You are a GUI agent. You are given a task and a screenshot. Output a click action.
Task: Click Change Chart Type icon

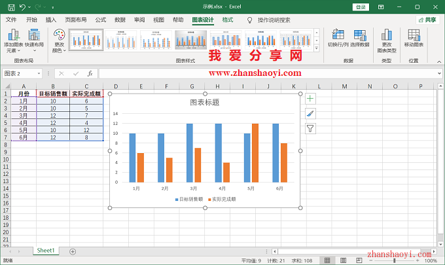[x=387, y=41]
